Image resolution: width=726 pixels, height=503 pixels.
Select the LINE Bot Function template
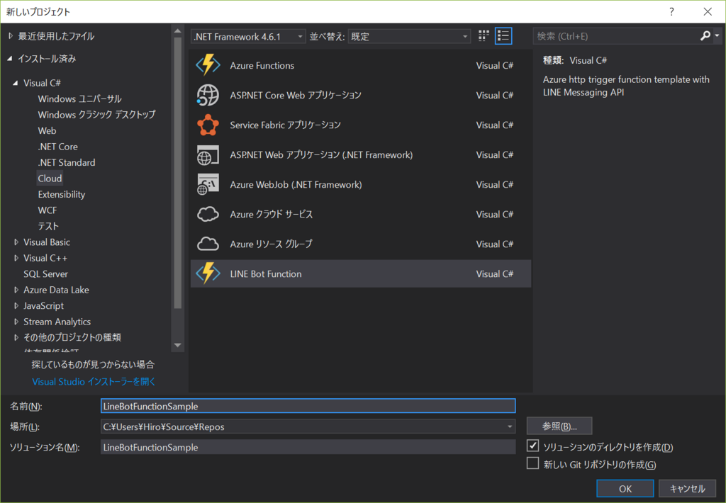(361, 273)
